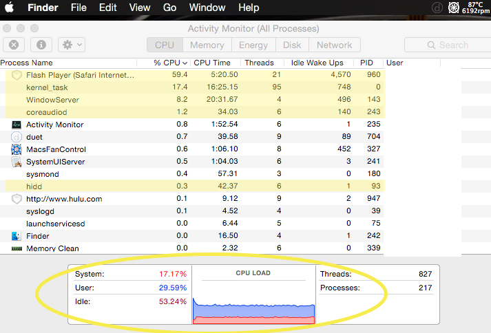Select the syslogd process row

[x=191, y=211]
